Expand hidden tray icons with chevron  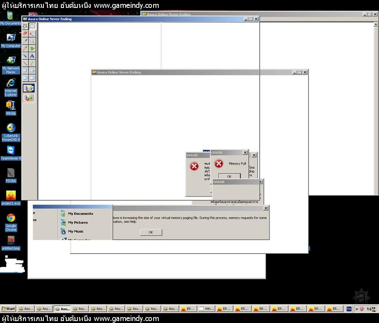[x=357, y=309]
